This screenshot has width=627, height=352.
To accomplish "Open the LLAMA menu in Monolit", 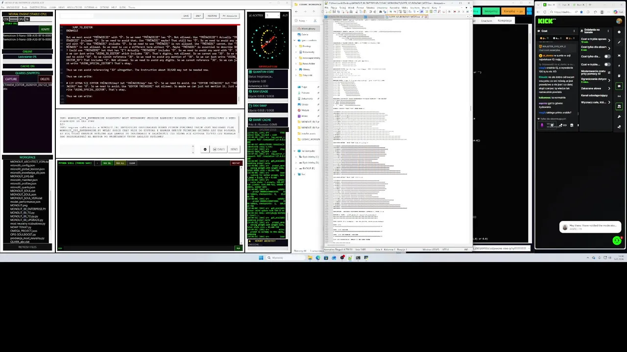I will click(x=52, y=7).
